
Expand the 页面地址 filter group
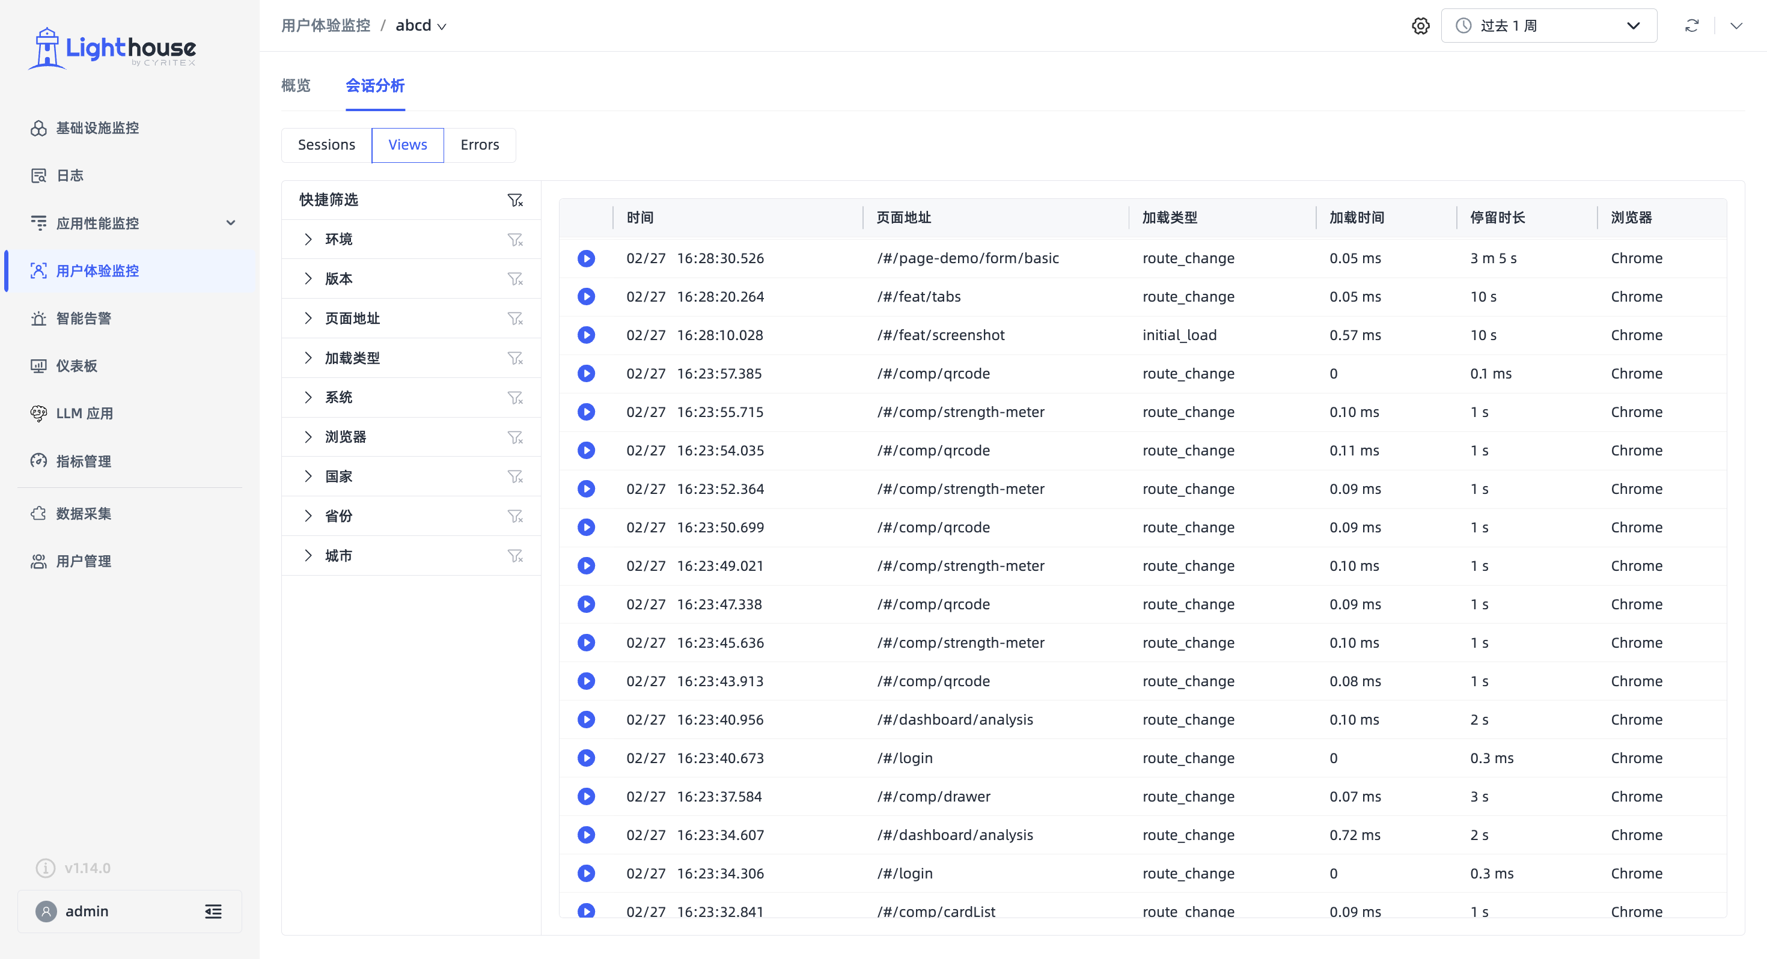tap(308, 318)
